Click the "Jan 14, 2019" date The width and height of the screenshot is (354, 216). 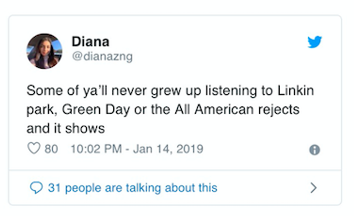click(168, 149)
